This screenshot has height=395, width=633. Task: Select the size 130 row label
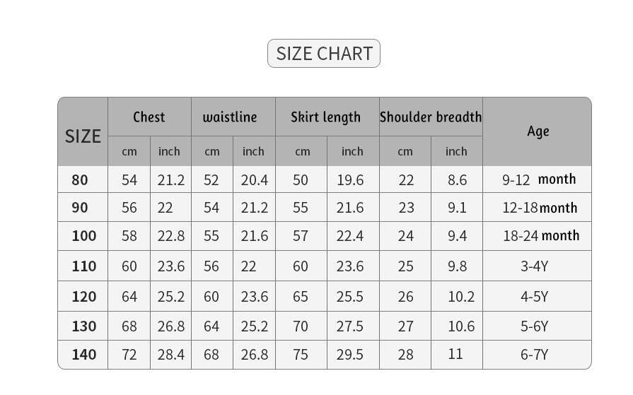click(x=83, y=326)
